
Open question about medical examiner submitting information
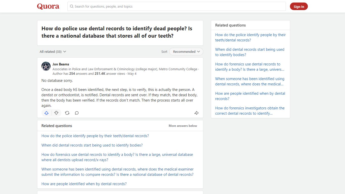click(117, 172)
